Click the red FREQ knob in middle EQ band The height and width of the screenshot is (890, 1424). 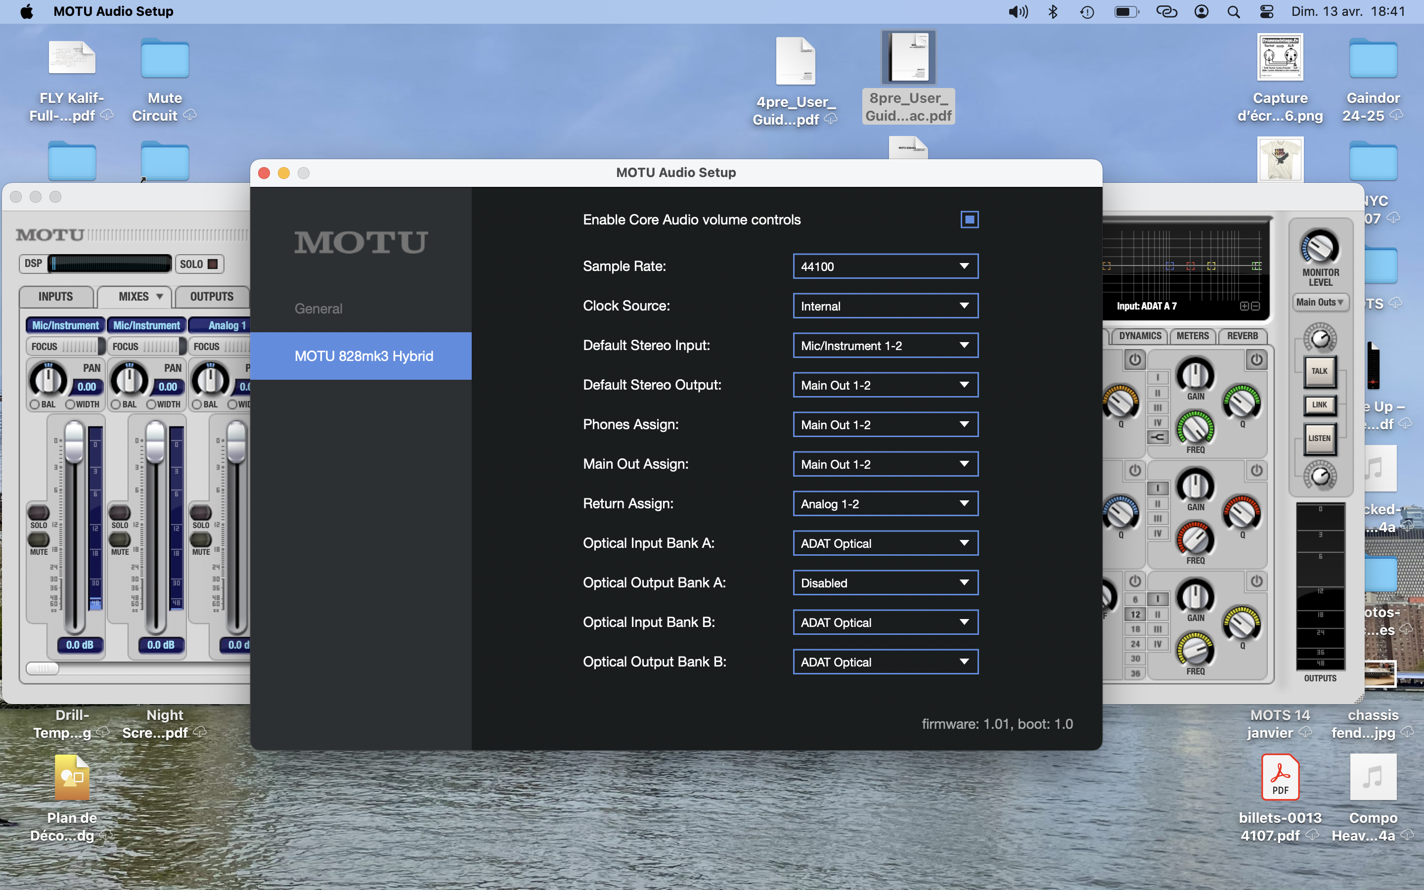click(1195, 538)
